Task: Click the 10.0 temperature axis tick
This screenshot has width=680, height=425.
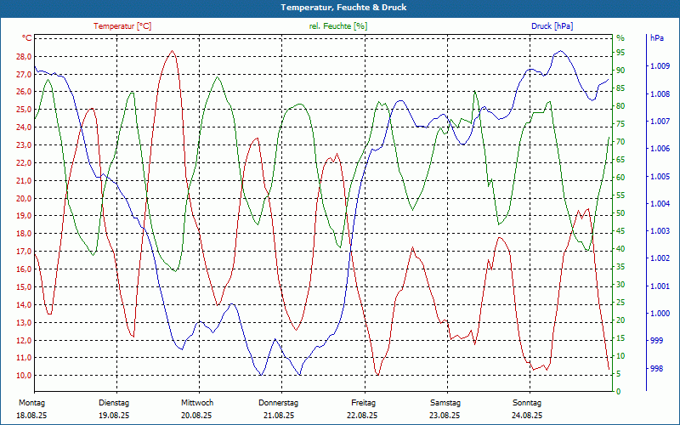Action: click(x=24, y=376)
